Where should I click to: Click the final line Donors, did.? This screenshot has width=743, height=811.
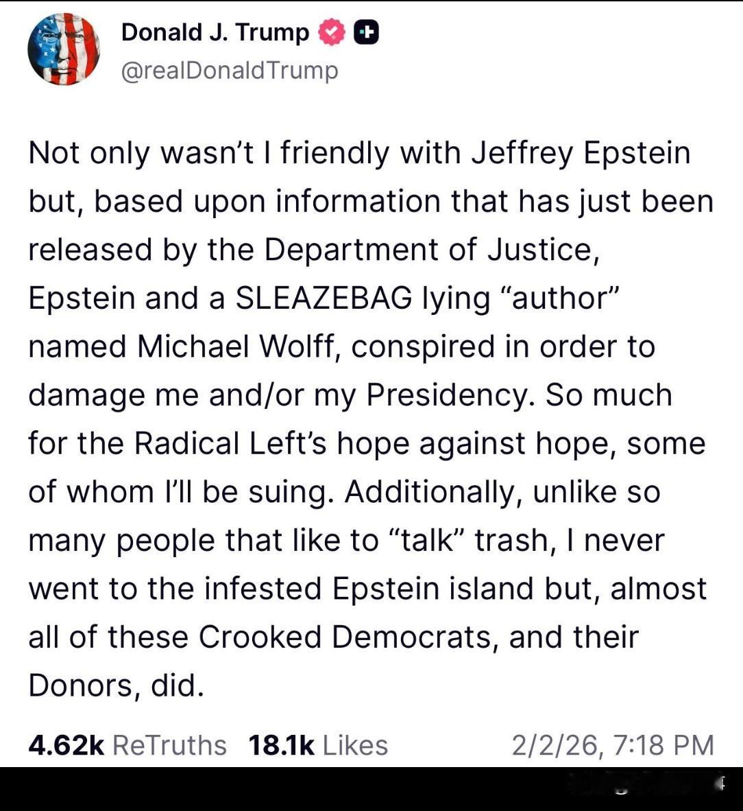coord(116,685)
